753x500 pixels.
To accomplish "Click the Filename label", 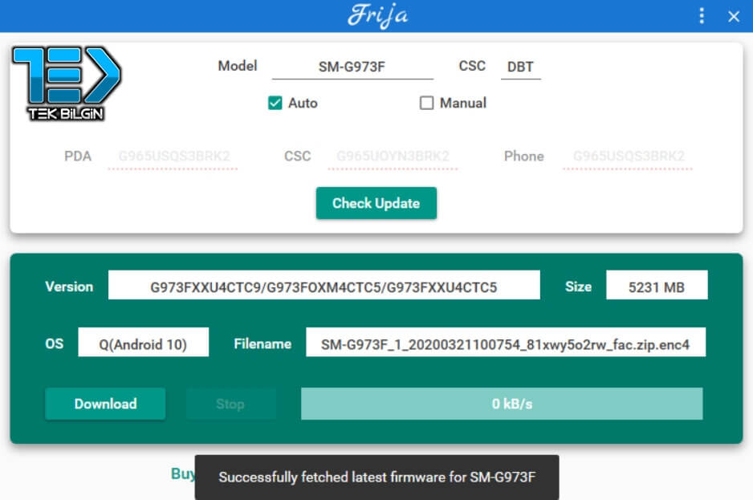I will click(x=263, y=343).
